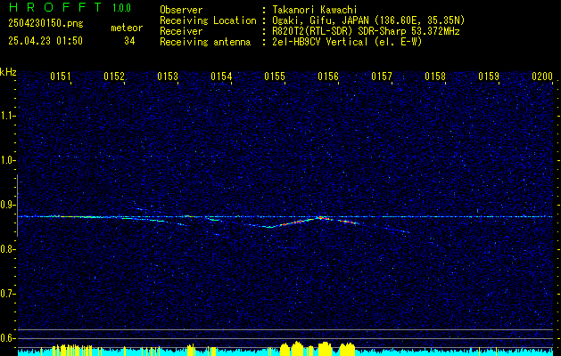The image size is (561, 356).
Task: Click the Receiving antenna field label
Action: tap(205, 42)
